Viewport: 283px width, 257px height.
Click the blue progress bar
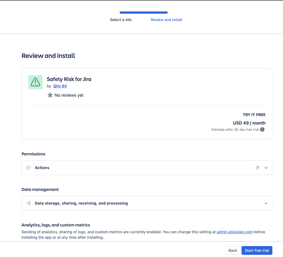coord(144,12)
